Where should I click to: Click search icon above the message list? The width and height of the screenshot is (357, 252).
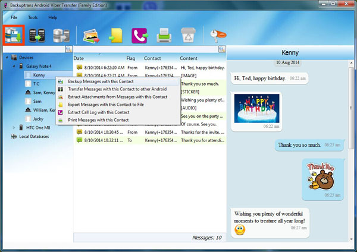(222, 49)
